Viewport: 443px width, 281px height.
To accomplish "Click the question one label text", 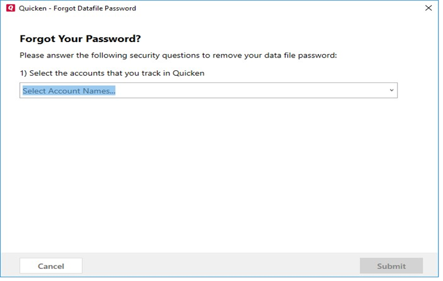I will tap(112, 73).
